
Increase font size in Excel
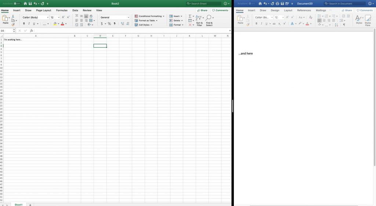tap(63, 17)
